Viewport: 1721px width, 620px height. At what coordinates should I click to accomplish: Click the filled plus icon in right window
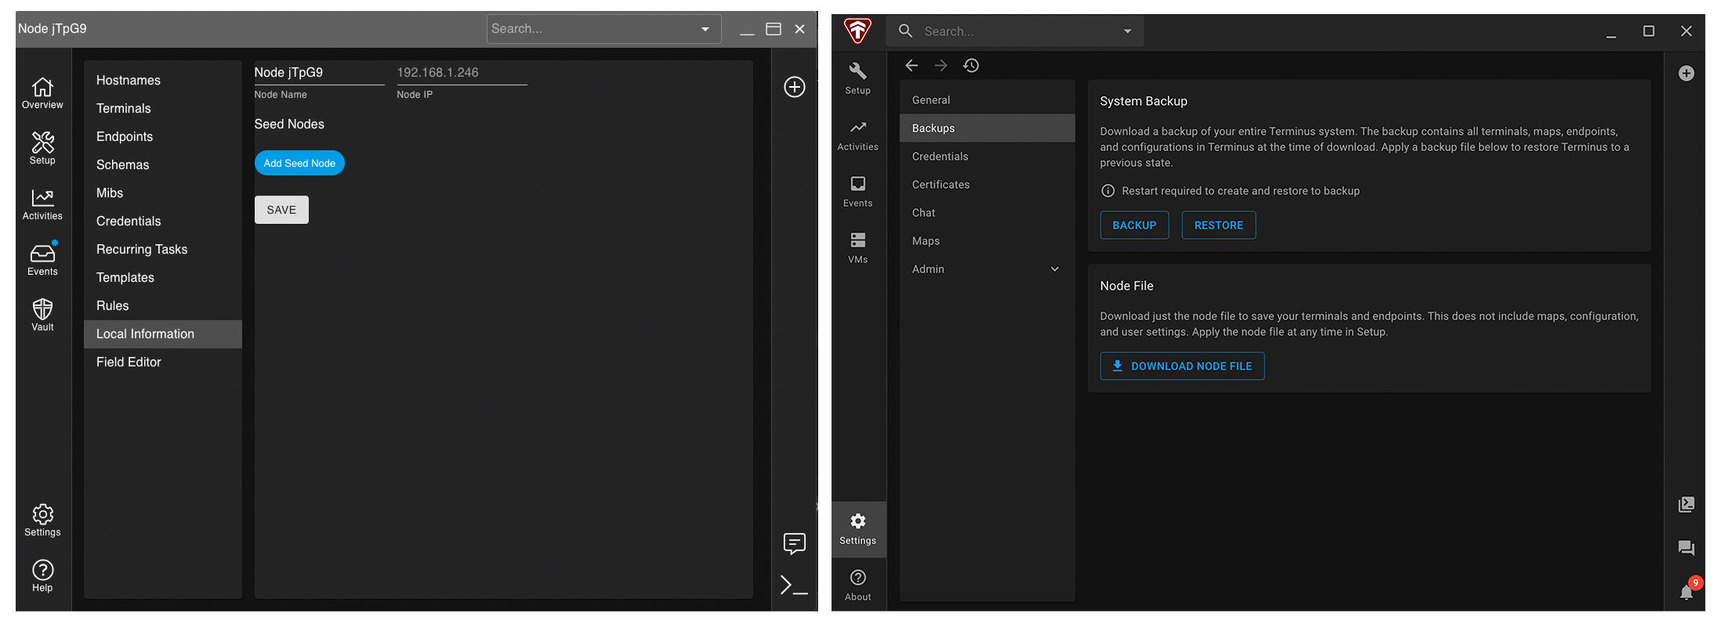pyautogui.click(x=1687, y=74)
